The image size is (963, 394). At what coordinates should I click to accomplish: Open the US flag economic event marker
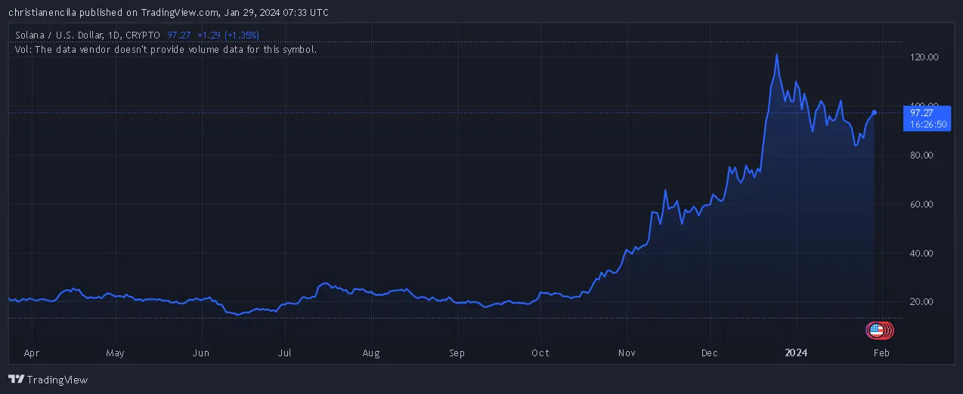click(x=877, y=330)
